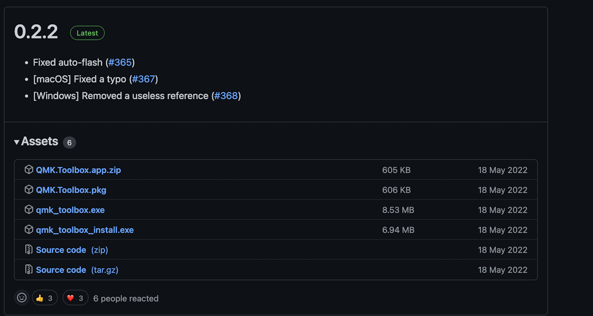593x316 pixels.
Task: Collapse the Assets section
Action: pos(36,142)
